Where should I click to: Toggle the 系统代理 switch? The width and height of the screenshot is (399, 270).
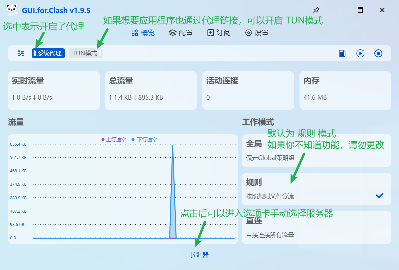coord(48,53)
